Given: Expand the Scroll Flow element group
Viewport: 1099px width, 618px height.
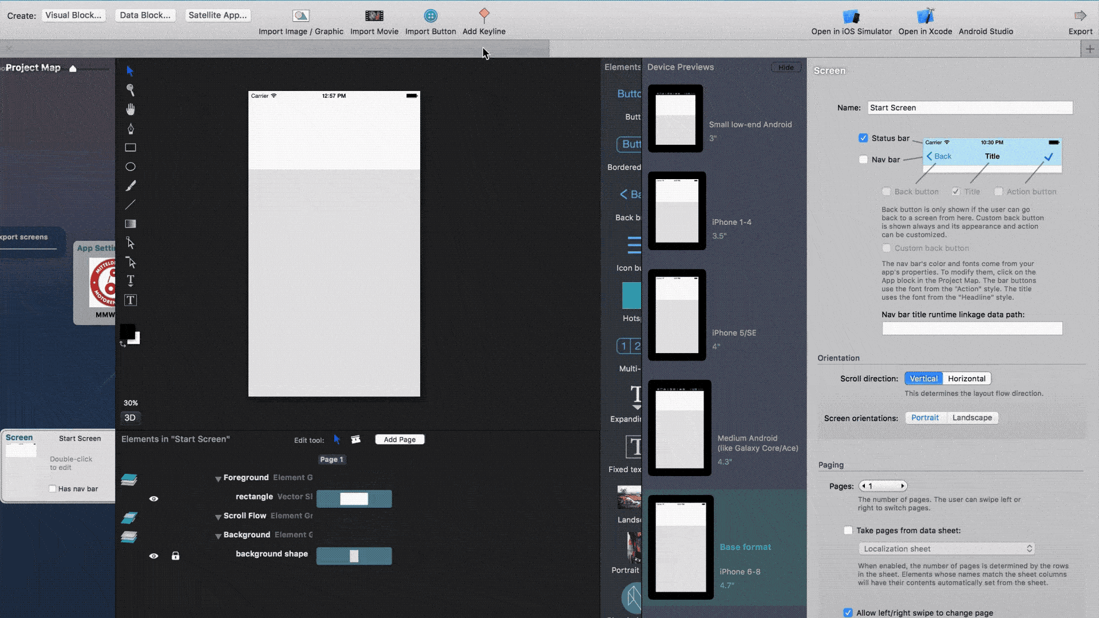Looking at the screenshot, I should coord(218,516).
